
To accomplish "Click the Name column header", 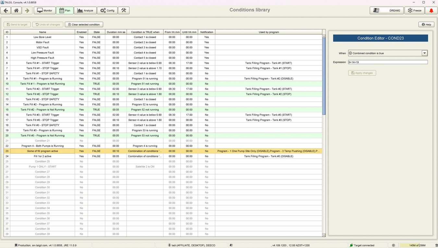I will [x=43, y=32].
